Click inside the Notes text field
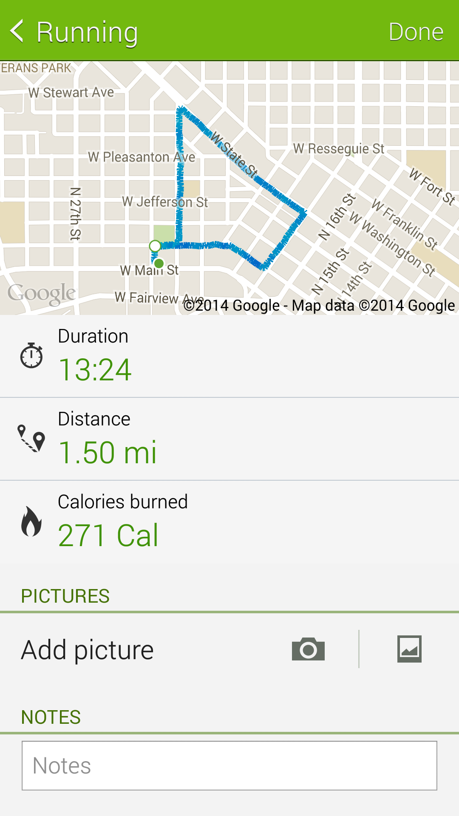This screenshot has width=459, height=816. (229, 765)
